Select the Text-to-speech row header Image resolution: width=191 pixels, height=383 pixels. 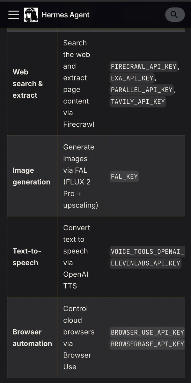[27, 257]
